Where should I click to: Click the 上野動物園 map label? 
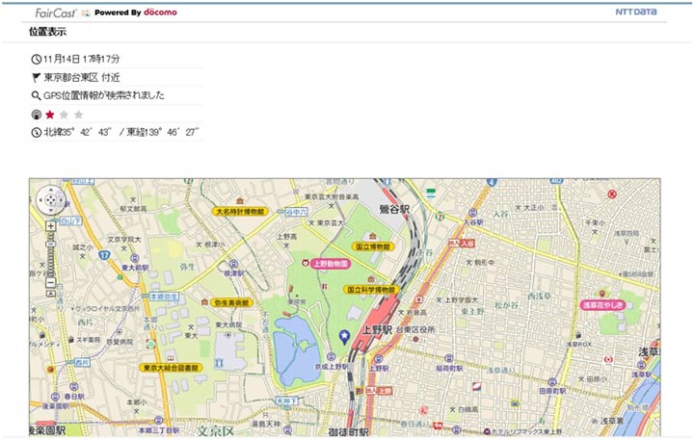coord(329,262)
